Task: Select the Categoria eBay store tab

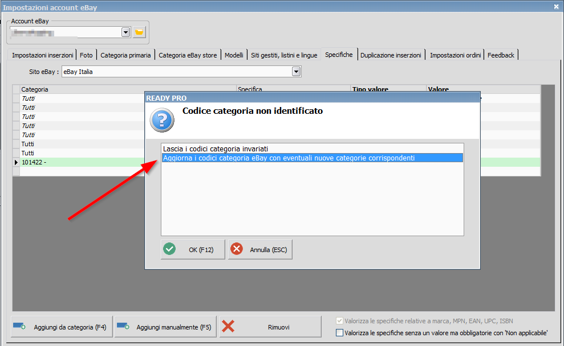Action: 188,55
